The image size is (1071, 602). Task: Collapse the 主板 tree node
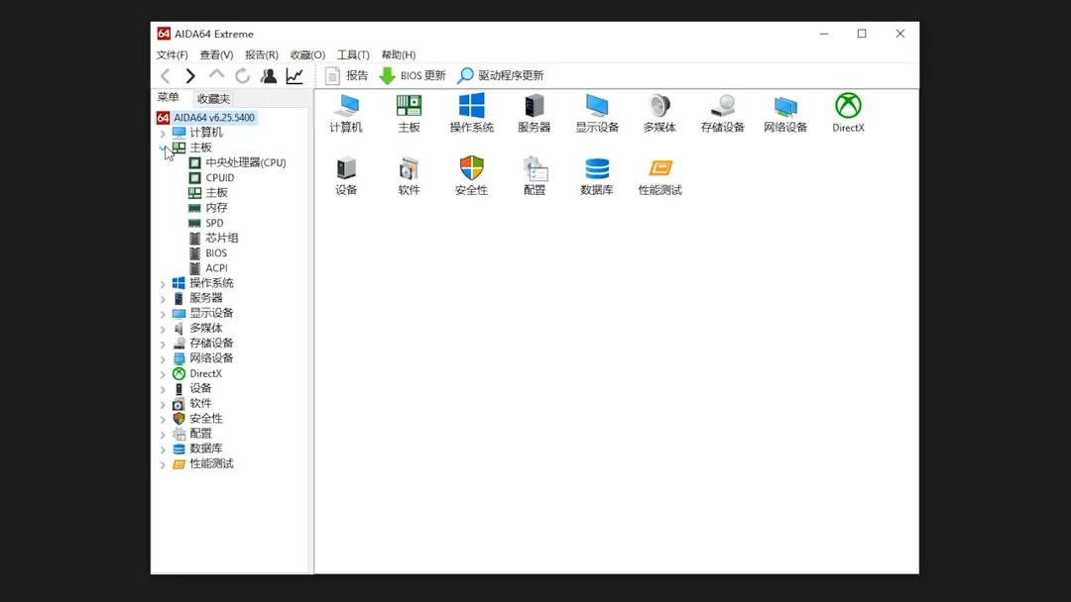(163, 148)
